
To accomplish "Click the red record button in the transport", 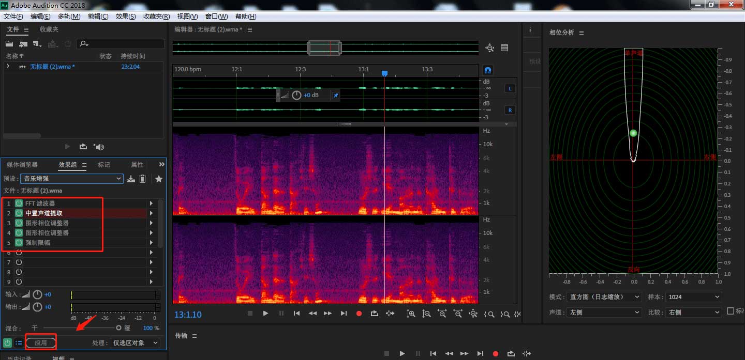I will point(359,314).
